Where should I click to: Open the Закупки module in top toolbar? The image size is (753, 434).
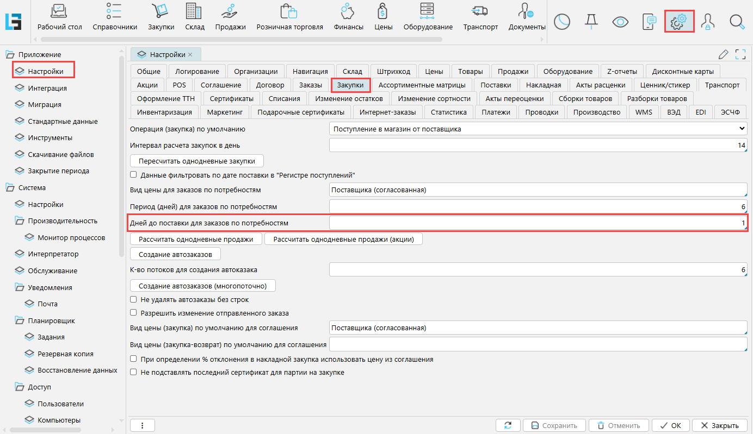click(x=161, y=17)
